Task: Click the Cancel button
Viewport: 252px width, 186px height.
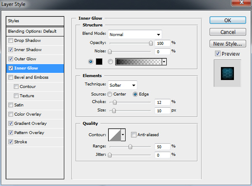Action: pos(228,32)
